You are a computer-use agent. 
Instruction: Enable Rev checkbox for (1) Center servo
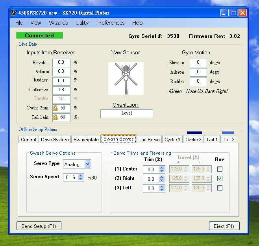[x=220, y=169]
